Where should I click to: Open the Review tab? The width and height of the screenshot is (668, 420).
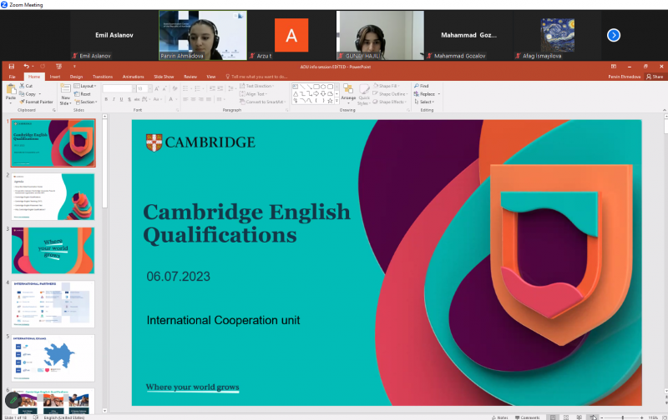(190, 77)
